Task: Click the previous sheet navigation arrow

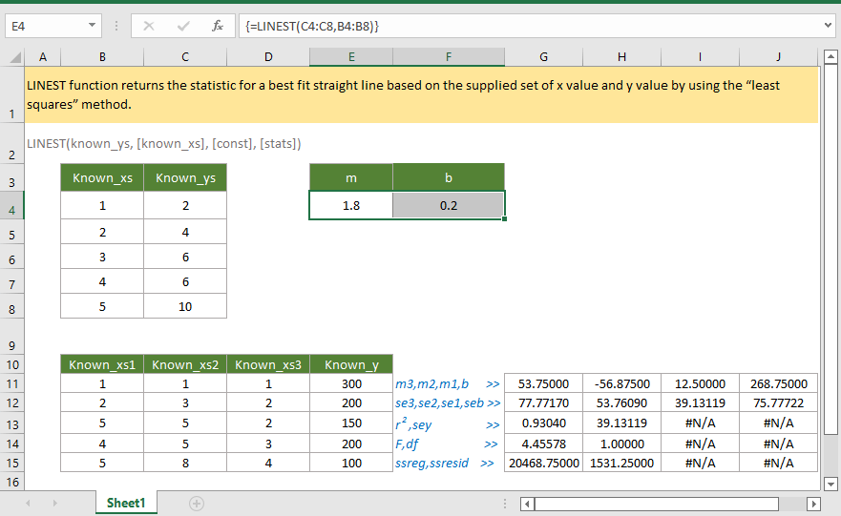Action: [29, 503]
